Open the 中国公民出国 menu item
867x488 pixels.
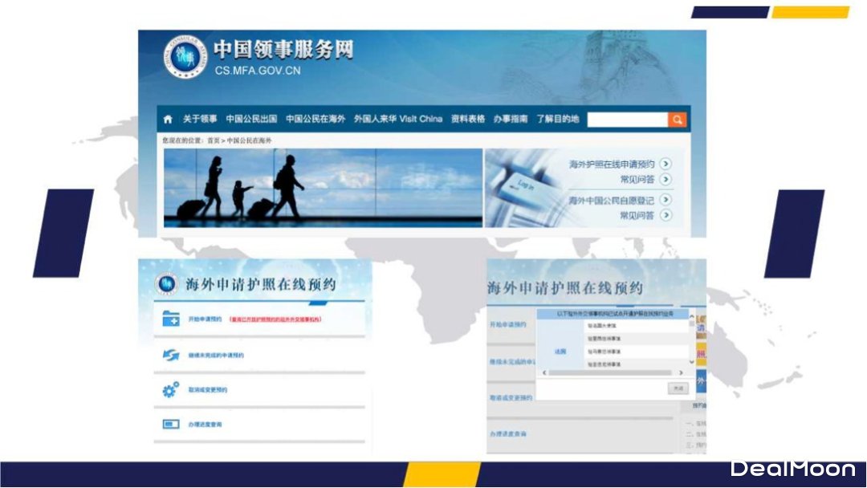tap(251, 120)
